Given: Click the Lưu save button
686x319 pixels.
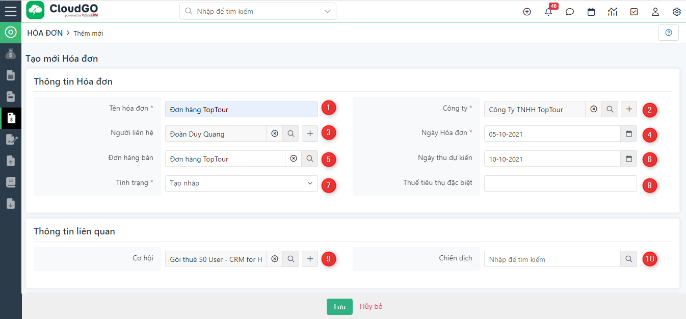Looking at the screenshot, I should pyautogui.click(x=339, y=307).
